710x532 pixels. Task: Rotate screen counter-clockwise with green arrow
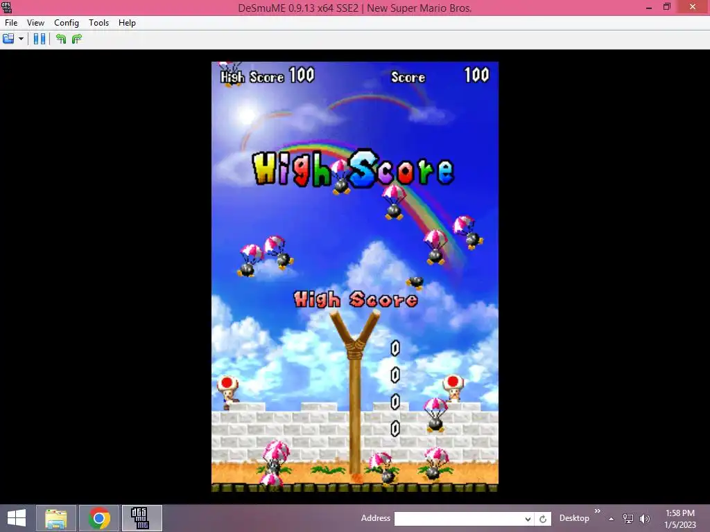coord(61,39)
